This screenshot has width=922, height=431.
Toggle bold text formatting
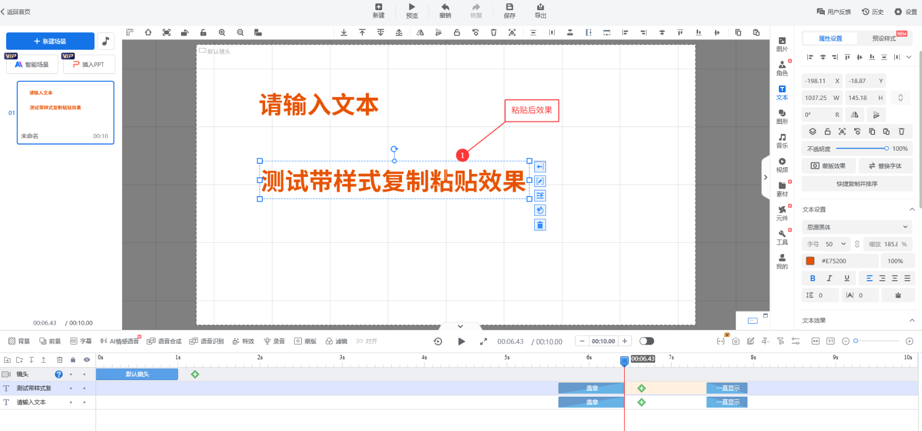[812, 278]
